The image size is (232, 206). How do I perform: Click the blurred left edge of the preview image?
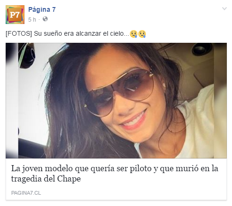pos(12,101)
